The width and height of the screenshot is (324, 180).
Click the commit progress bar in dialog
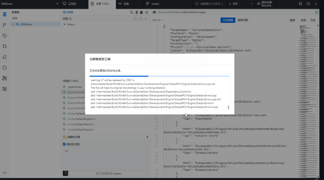pyautogui.click(x=160, y=76)
